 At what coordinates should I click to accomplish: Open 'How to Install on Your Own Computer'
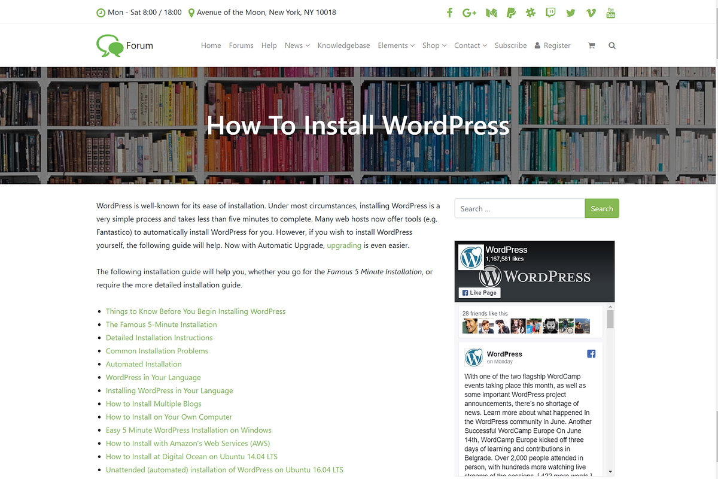(169, 417)
